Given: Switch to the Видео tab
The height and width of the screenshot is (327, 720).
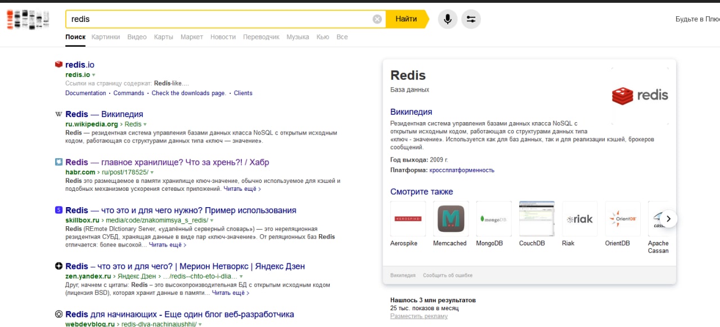Looking at the screenshot, I should [x=137, y=37].
